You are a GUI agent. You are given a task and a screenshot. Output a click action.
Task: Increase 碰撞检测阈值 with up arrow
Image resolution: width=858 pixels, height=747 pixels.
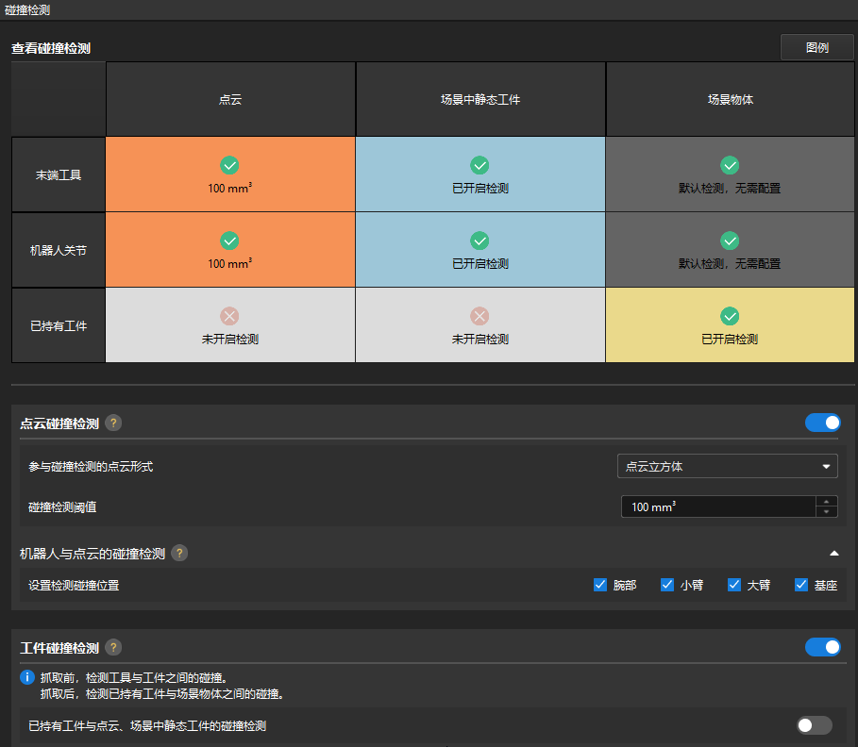[828, 502]
